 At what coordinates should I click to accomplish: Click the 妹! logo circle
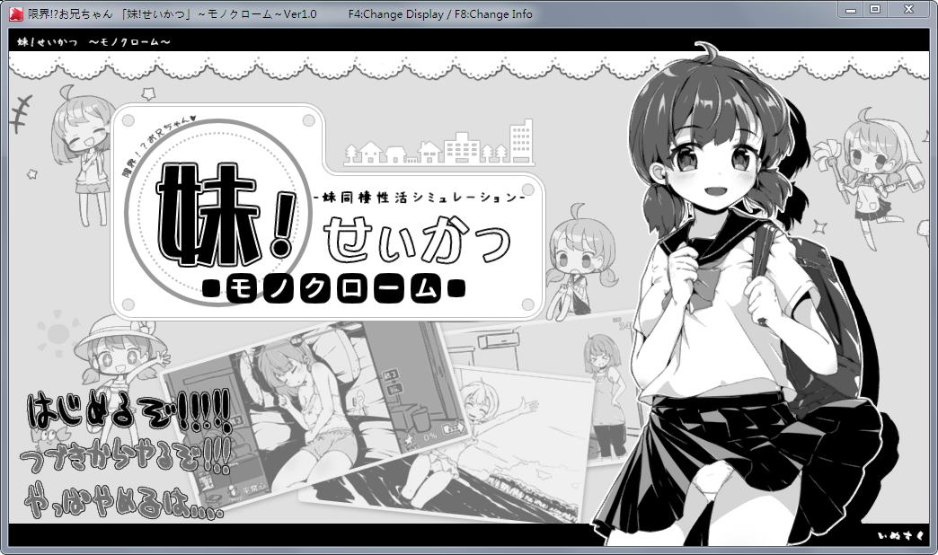(x=219, y=212)
